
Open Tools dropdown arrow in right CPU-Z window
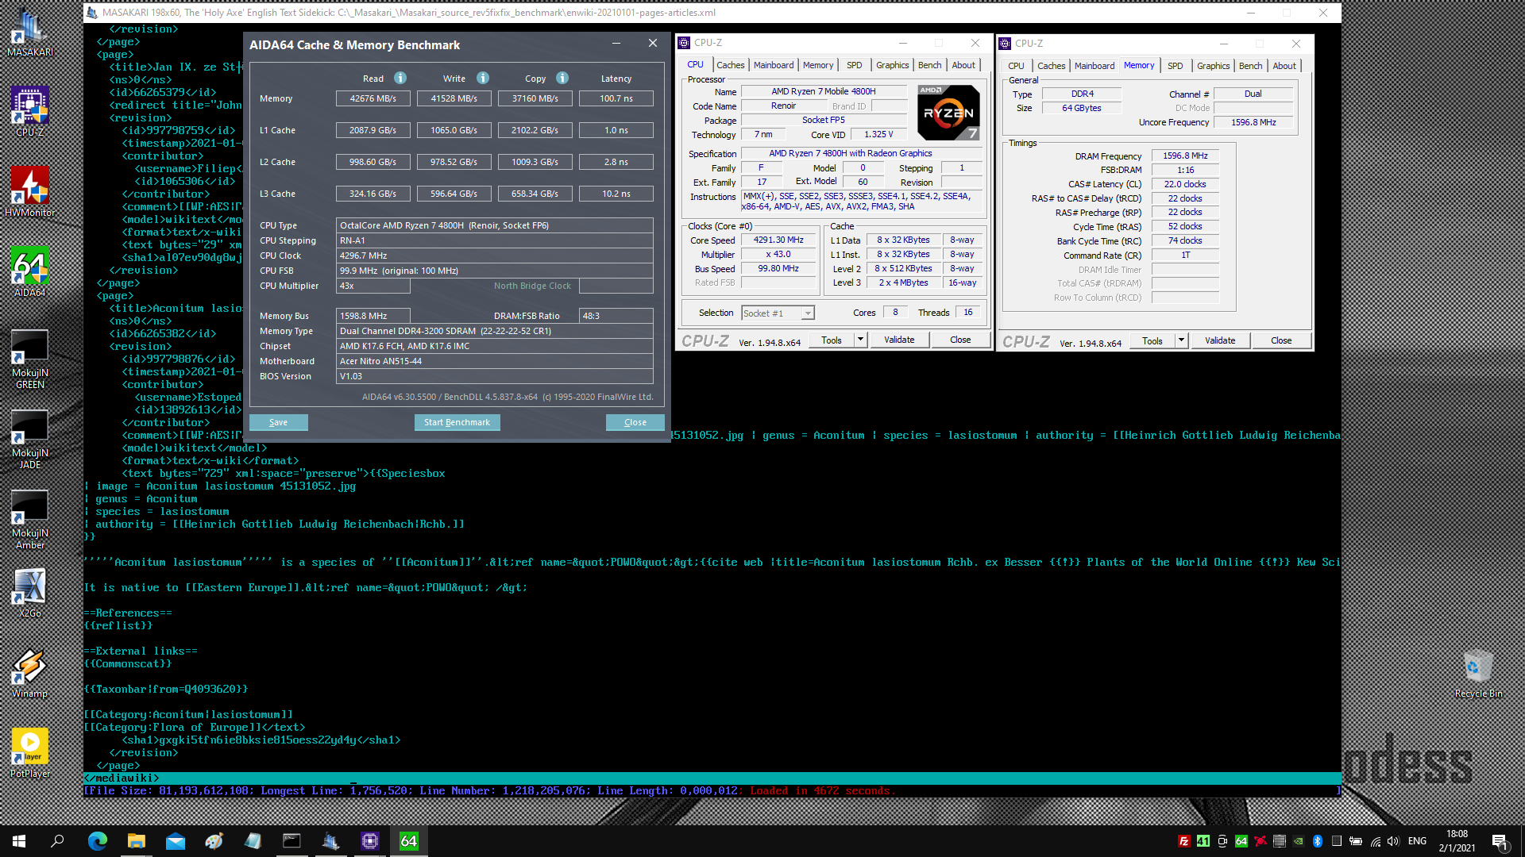(x=1181, y=340)
